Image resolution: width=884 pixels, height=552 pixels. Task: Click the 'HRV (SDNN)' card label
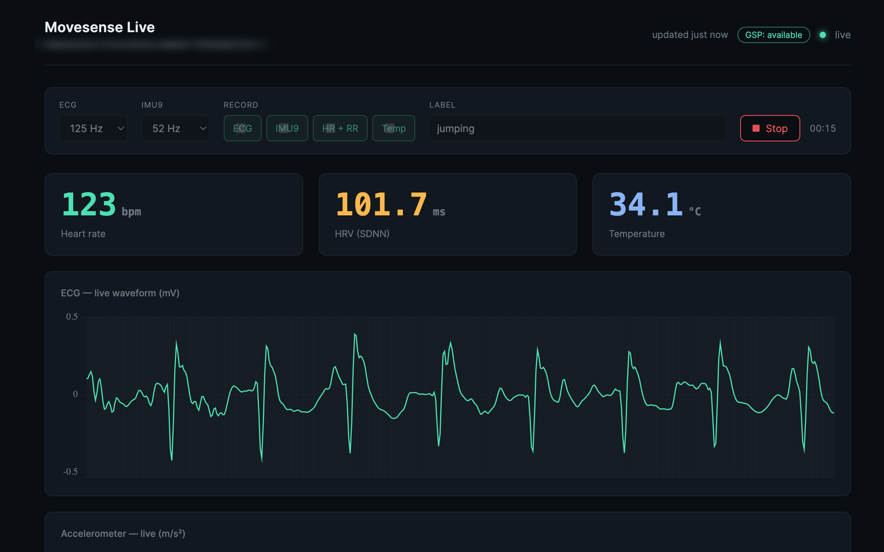(362, 234)
